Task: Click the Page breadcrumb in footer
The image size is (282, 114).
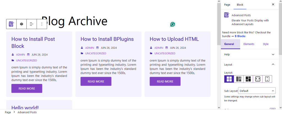Action: [x=8, y=112]
